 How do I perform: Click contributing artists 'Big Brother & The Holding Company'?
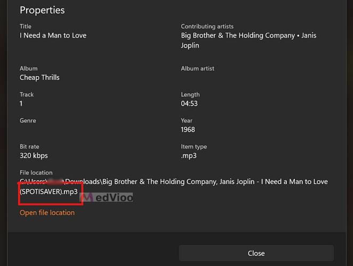(x=238, y=35)
